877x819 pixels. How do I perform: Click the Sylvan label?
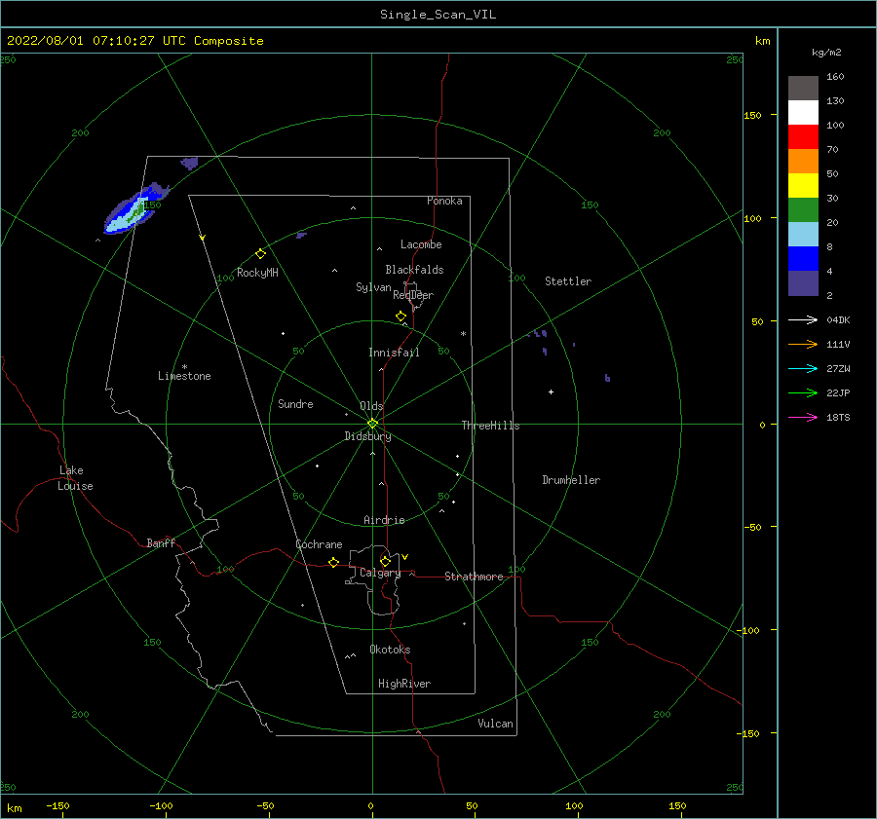373,287
